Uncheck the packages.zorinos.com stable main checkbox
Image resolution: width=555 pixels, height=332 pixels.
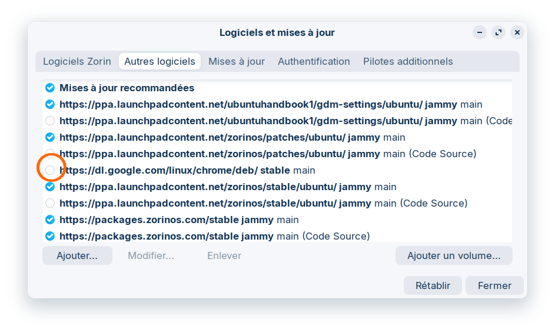click(50, 220)
